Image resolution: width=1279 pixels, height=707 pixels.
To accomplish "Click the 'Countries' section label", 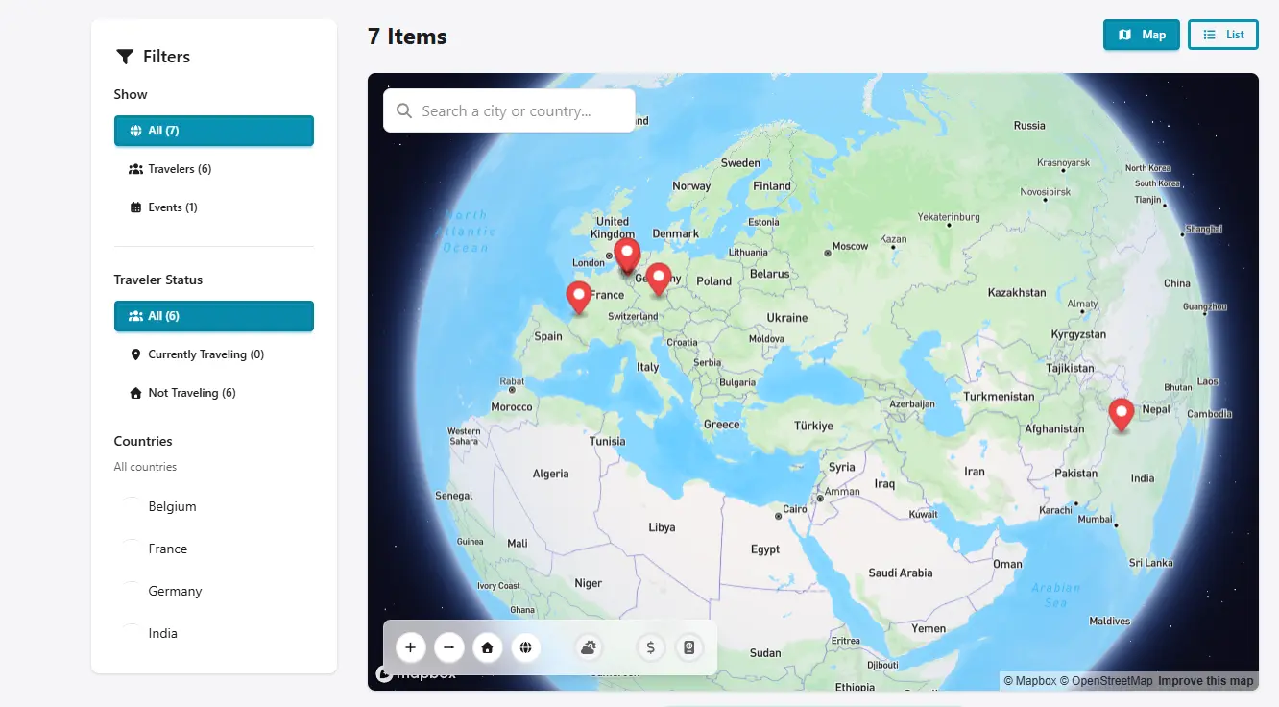I will [143, 441].
